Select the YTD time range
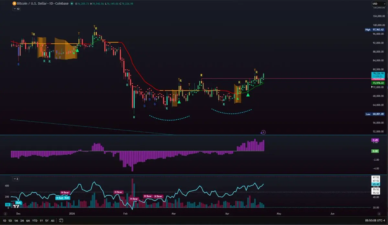Viewport: 388px width, 225px height. pos(35,220)
